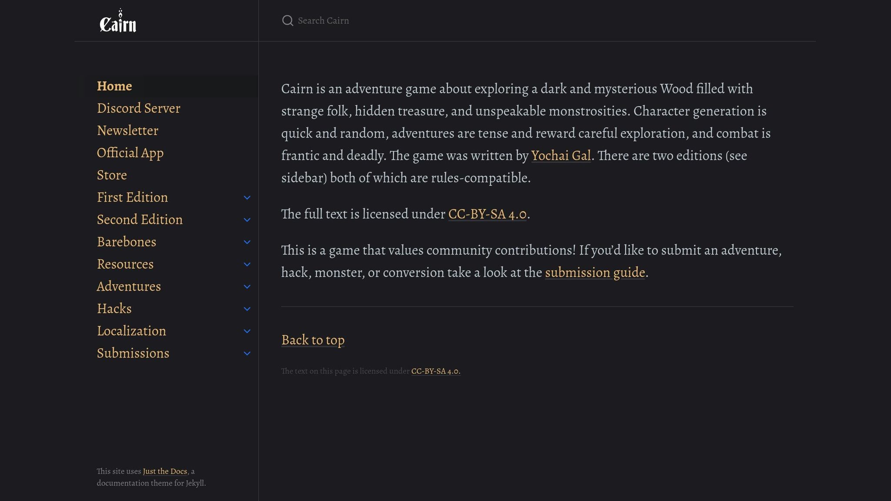Click the Cairn logo
891x501 pixels.
click(x=118, y=21)
